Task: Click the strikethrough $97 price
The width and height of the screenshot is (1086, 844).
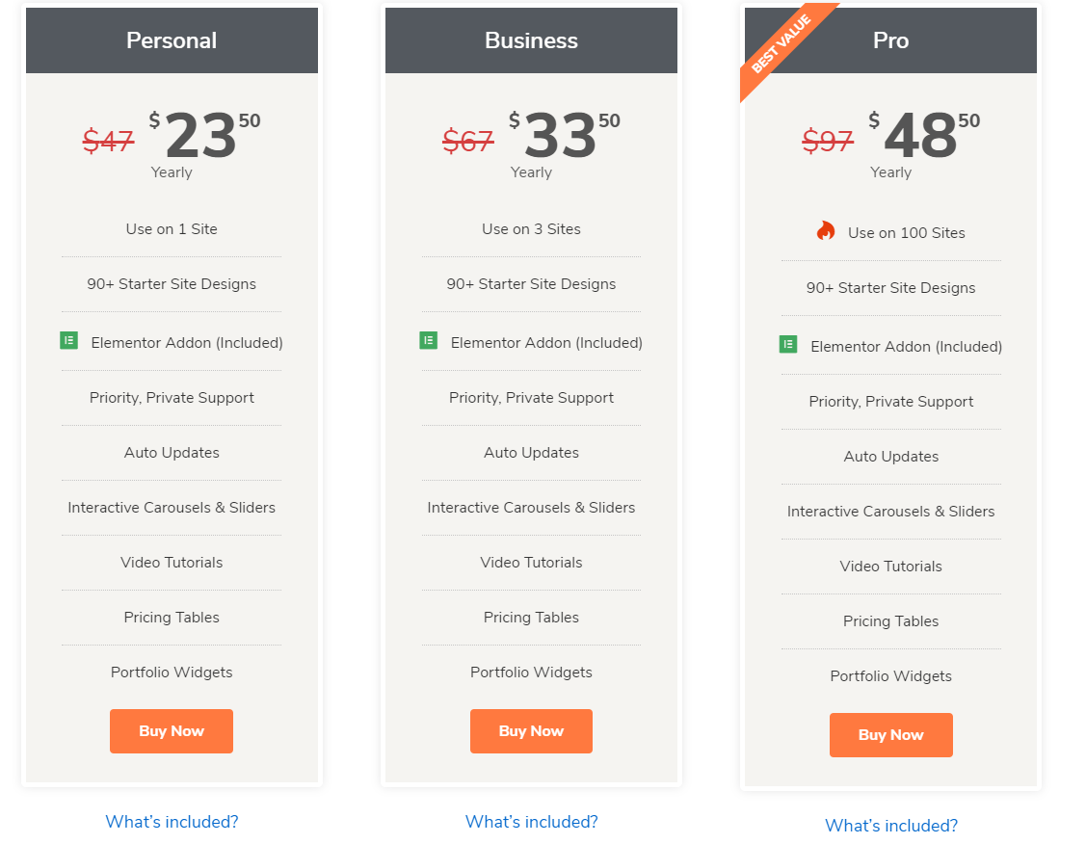Action: coord(828,142)
